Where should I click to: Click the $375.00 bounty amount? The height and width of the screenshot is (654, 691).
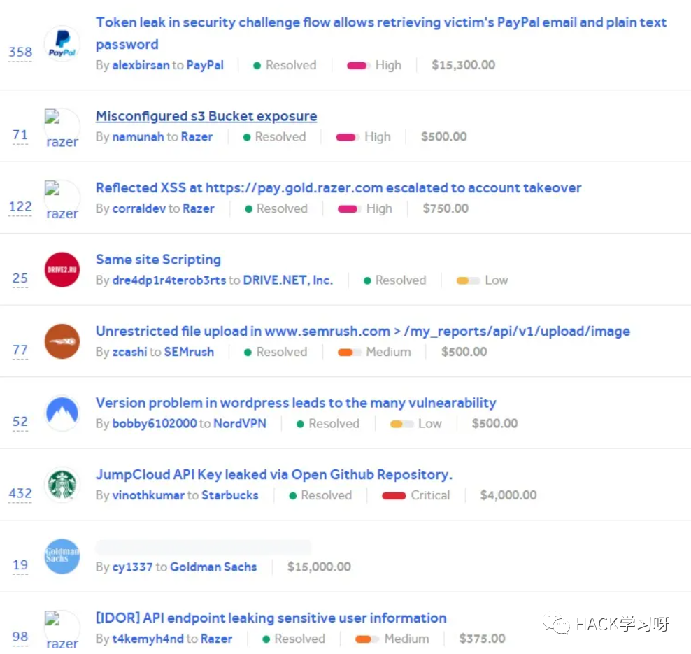(x=482, y=639)
